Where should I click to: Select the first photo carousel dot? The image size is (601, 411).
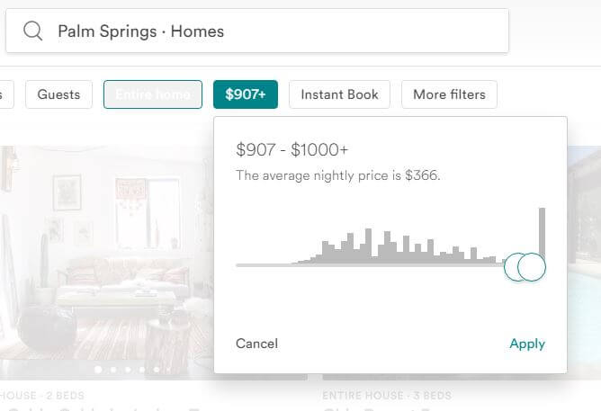[98, 370]
